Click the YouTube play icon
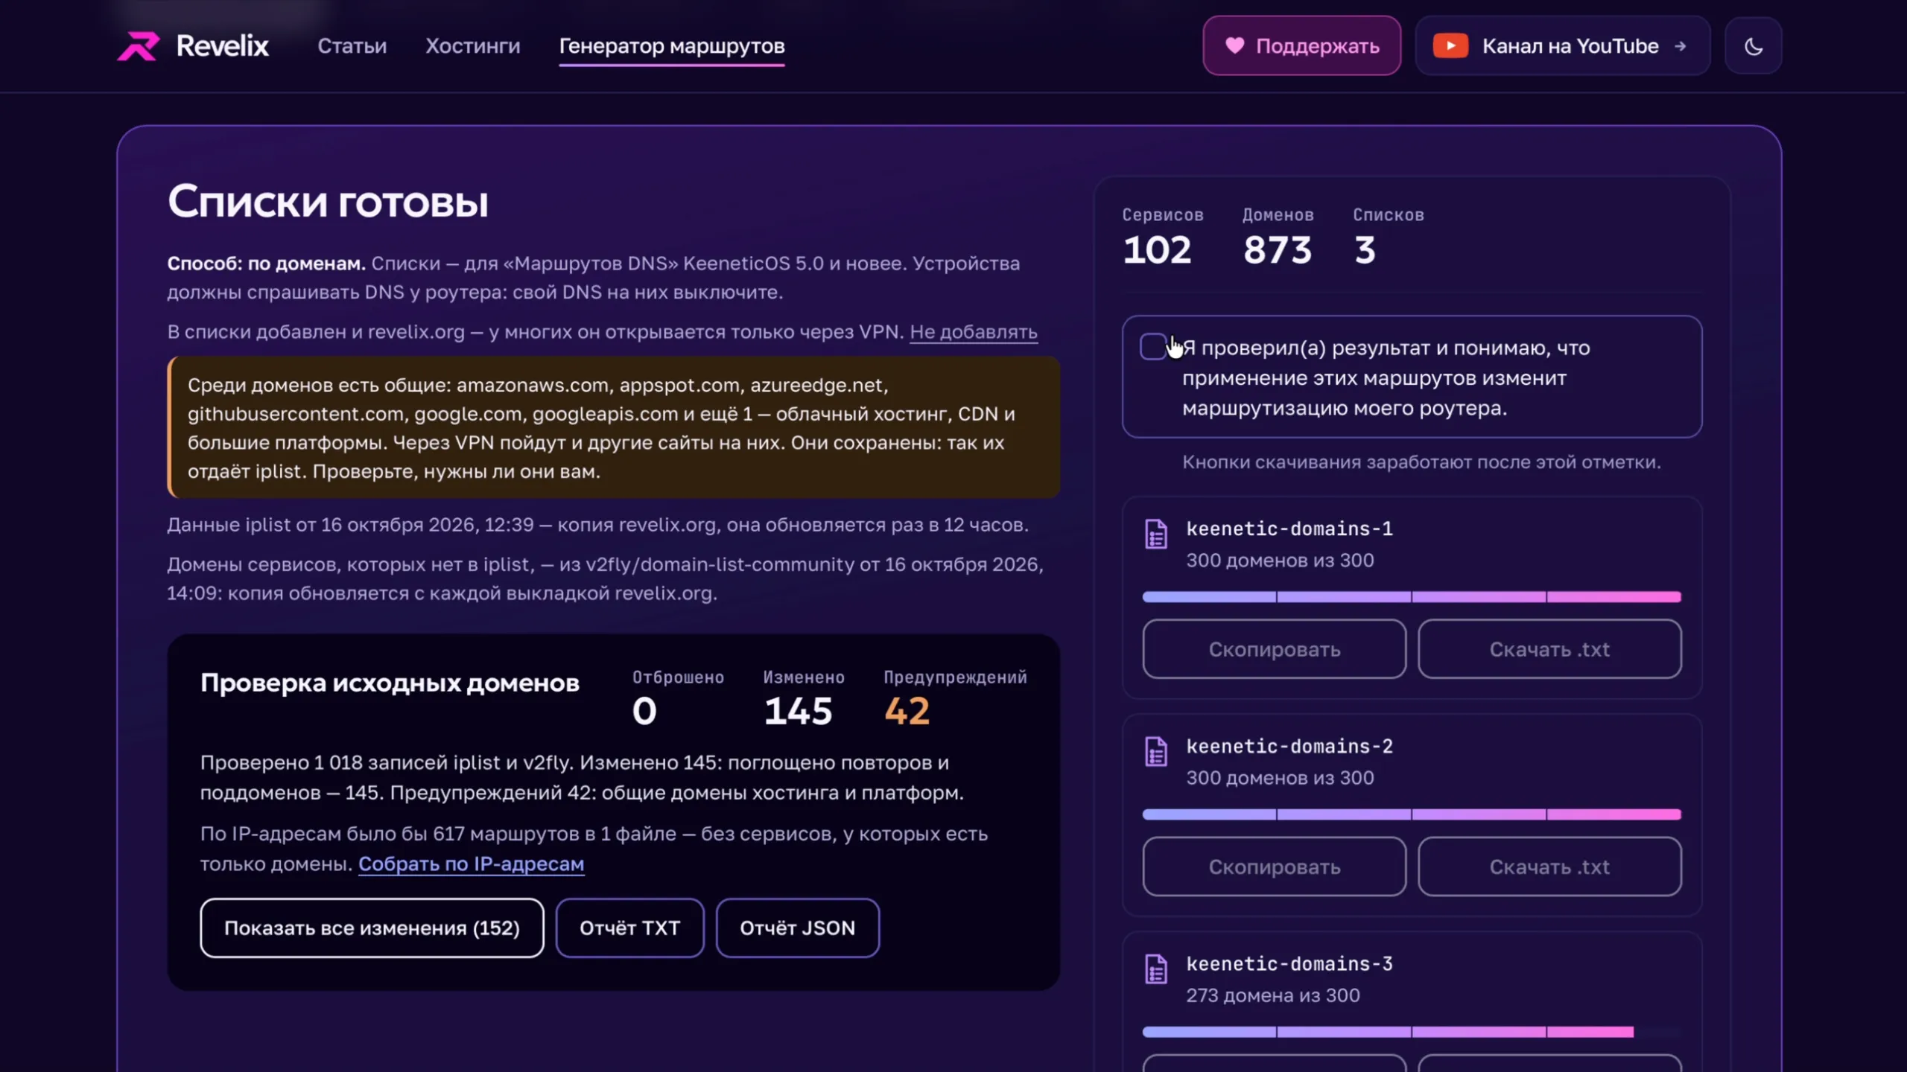This screenshot has width=1907, height=1072. pyautogui.click(x=1450, y=46)
